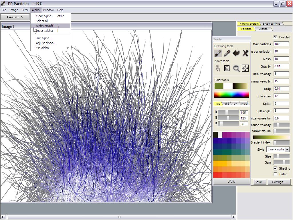Select the eyedropper color picker tool
The height and width of the screenshot is (220, 293).
point(227,53)
